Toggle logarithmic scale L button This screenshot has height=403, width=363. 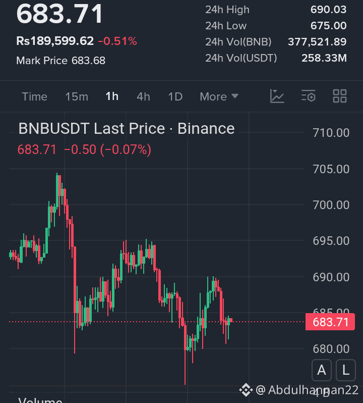(x=346, y=370)
